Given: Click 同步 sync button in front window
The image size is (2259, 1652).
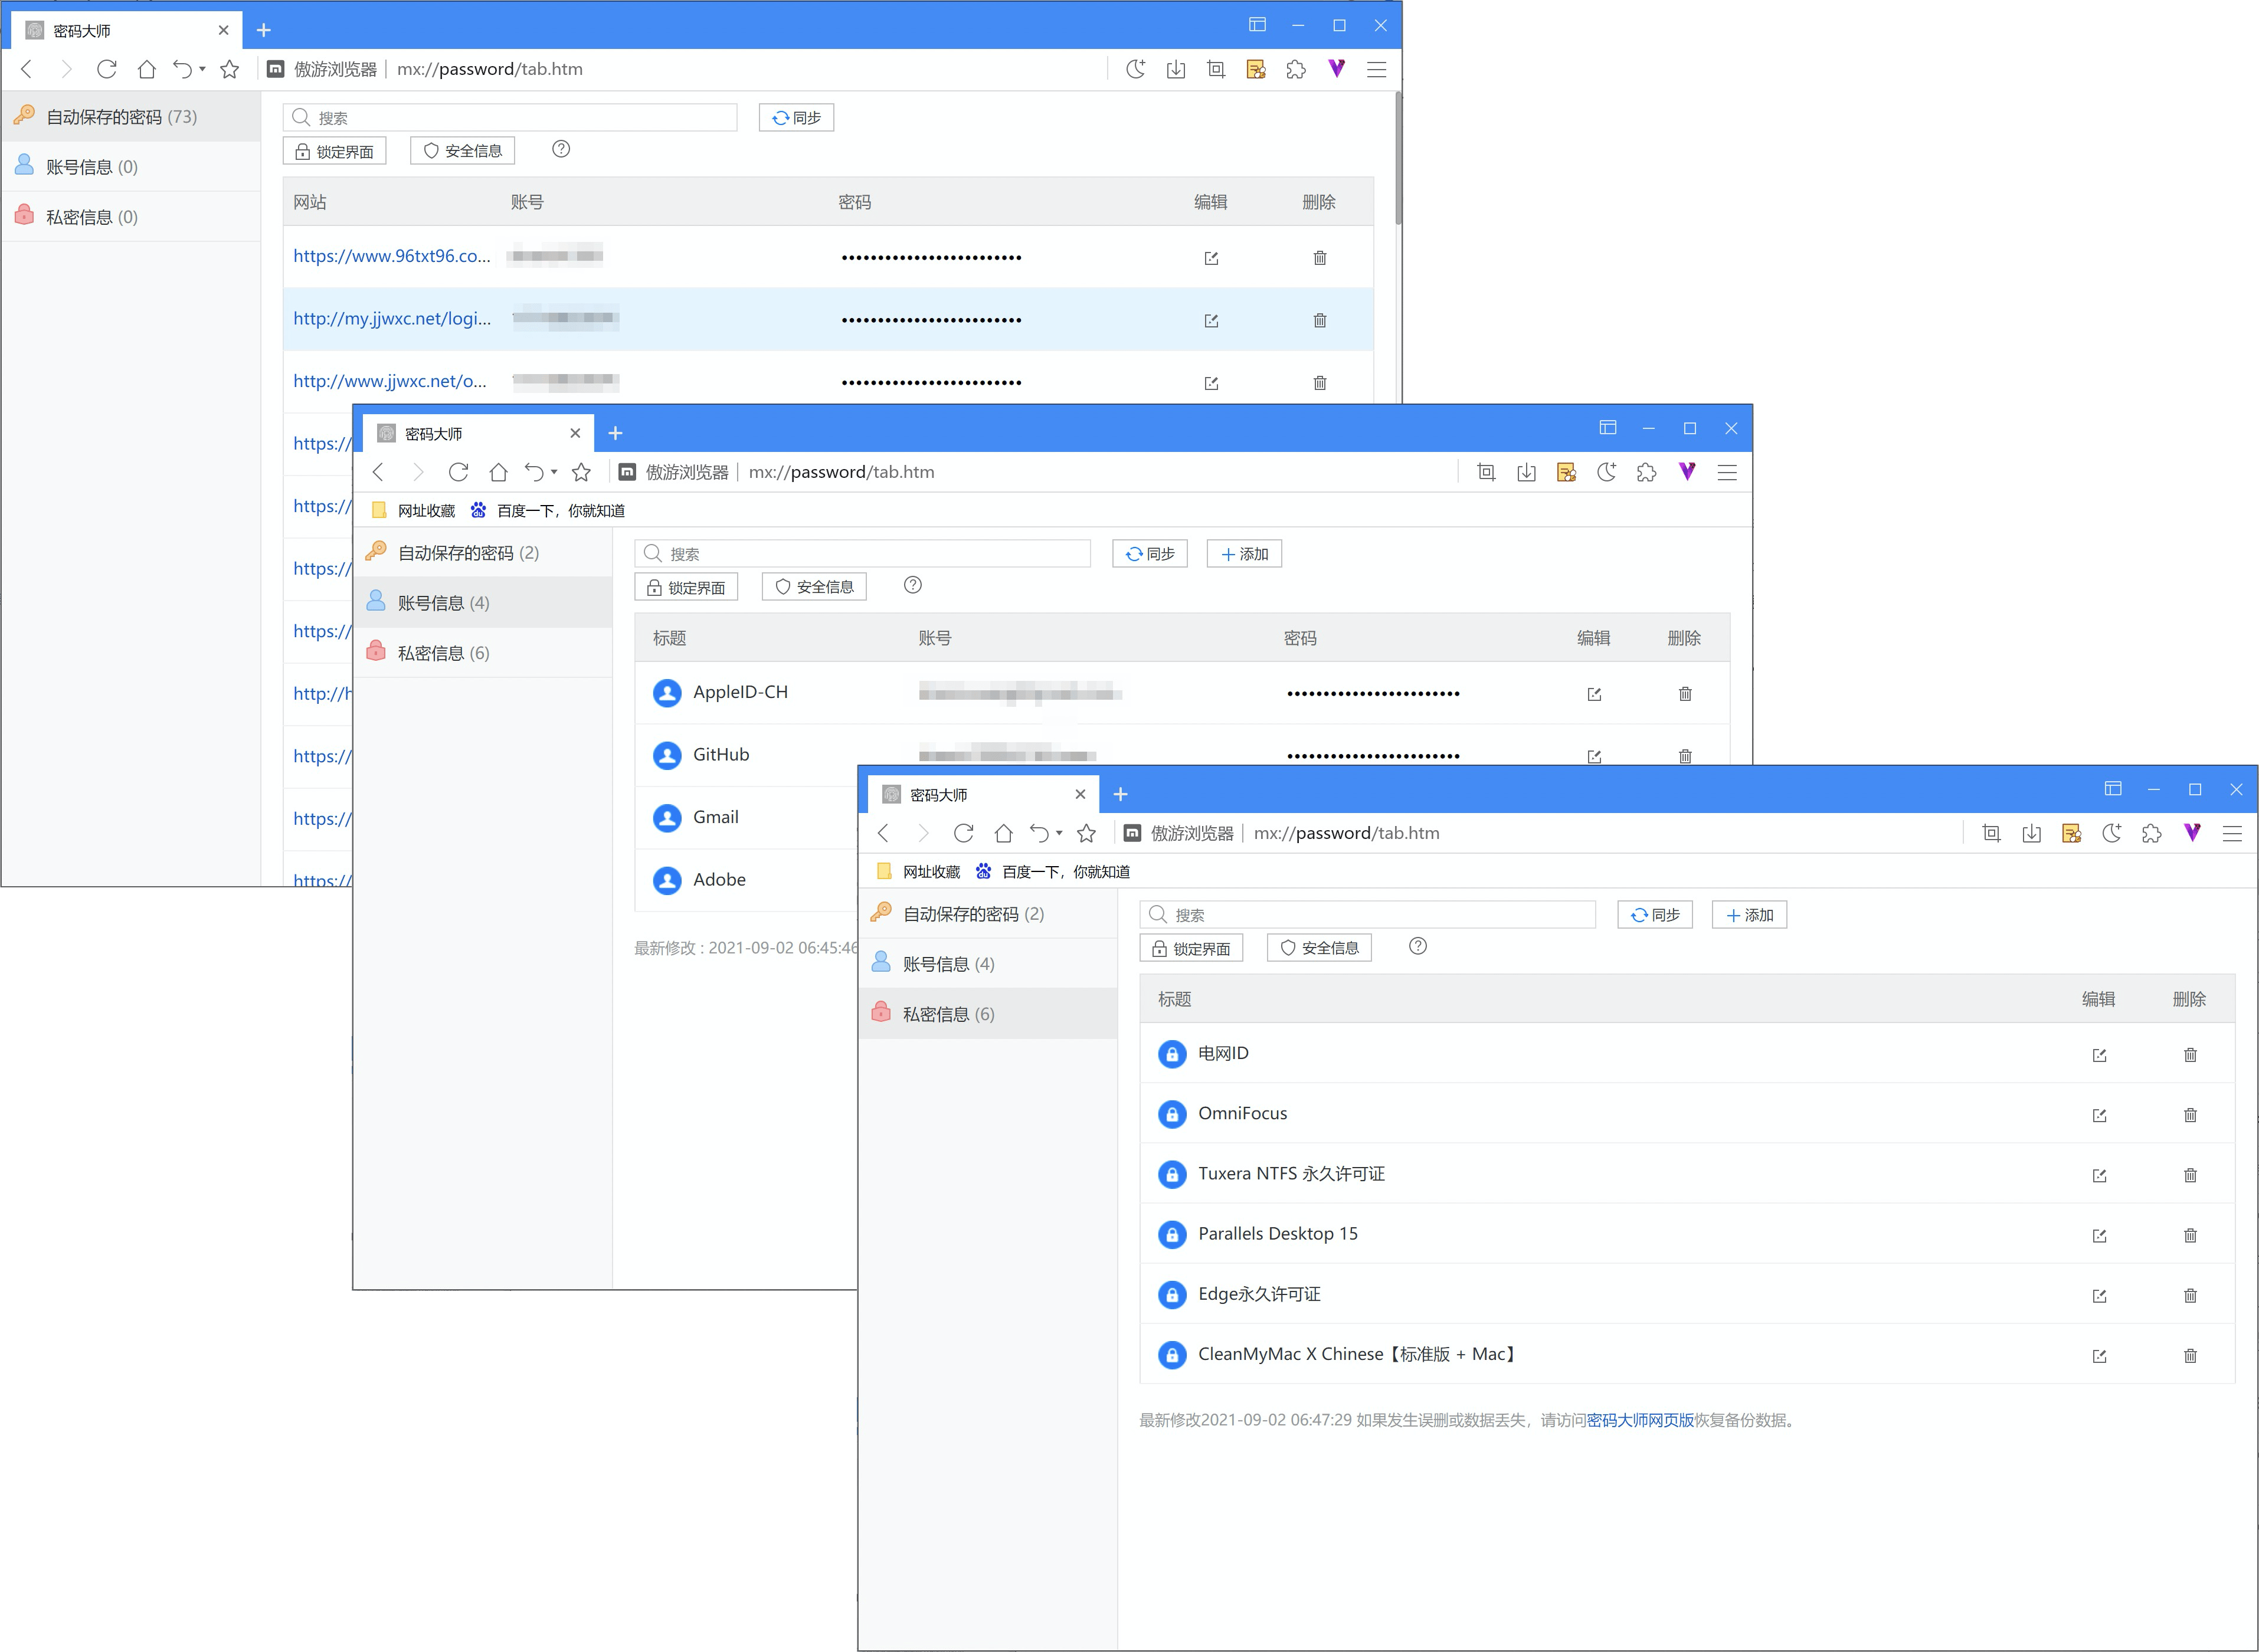Looking at the screenshot, I should click(x=1654, y=915).
